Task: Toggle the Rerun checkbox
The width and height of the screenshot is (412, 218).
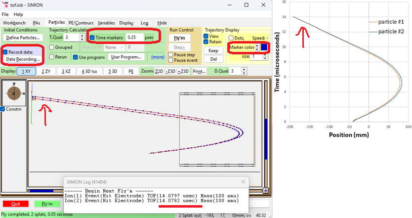Action: click(52, 57)
